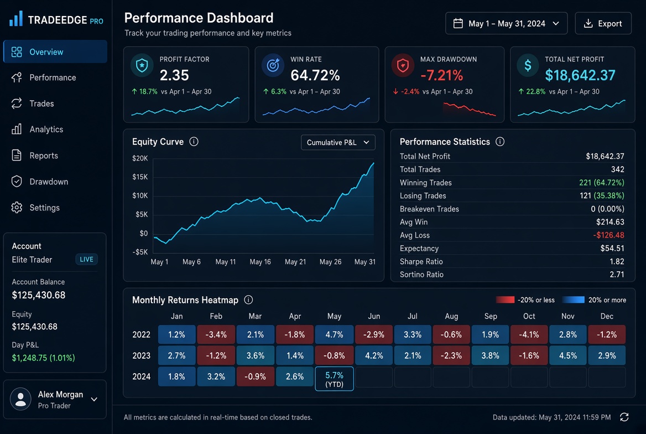The width and height of the screenshot is (646, 434).
Task: Click the Profit Factor sparkline chart
Action: click(x=185, y=107)
